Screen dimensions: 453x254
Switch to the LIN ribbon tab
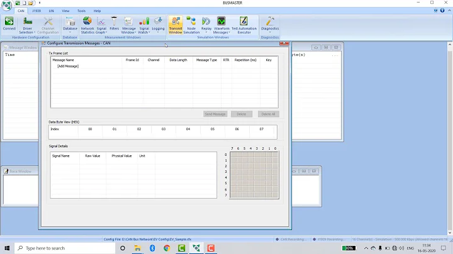point(51,11)
